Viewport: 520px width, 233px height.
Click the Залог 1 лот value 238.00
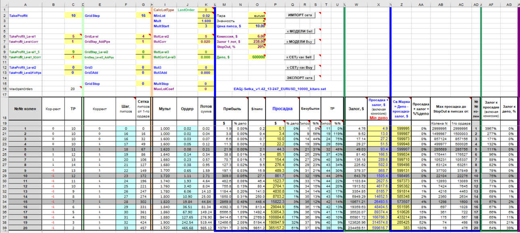click(257, 41)
